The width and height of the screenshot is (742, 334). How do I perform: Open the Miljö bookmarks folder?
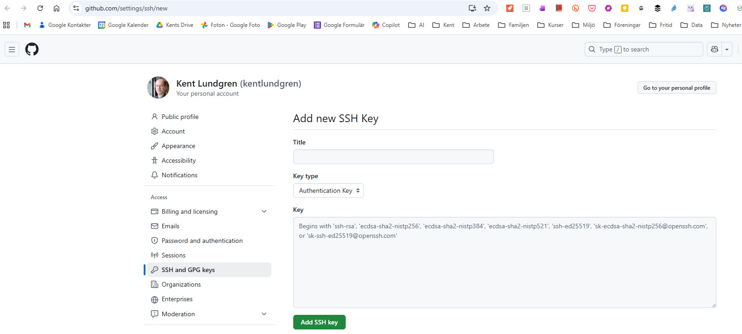(x=583, y=25)
